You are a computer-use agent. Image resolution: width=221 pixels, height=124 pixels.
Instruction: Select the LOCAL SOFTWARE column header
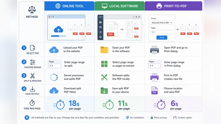tap(119, 6)
